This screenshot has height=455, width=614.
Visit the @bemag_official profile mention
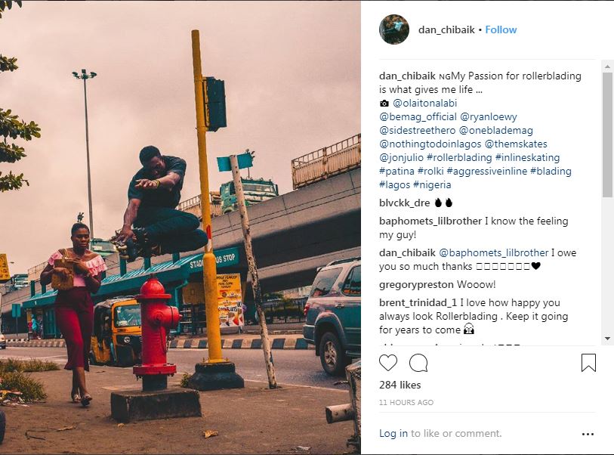(418, 116)
